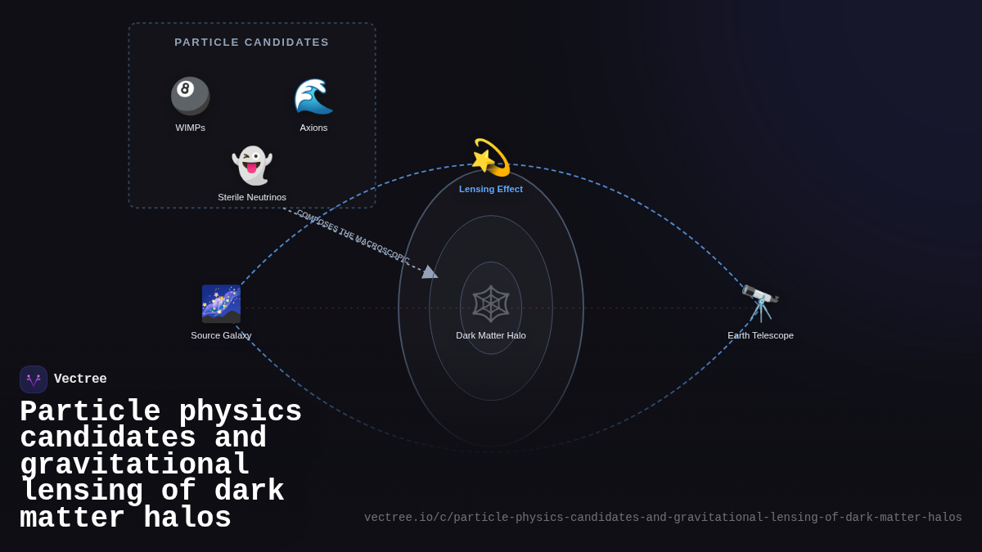Click the Vectree logo icon
Image resolution: width=982 pixels, height=552 pixels.
[x=34, y=379]
